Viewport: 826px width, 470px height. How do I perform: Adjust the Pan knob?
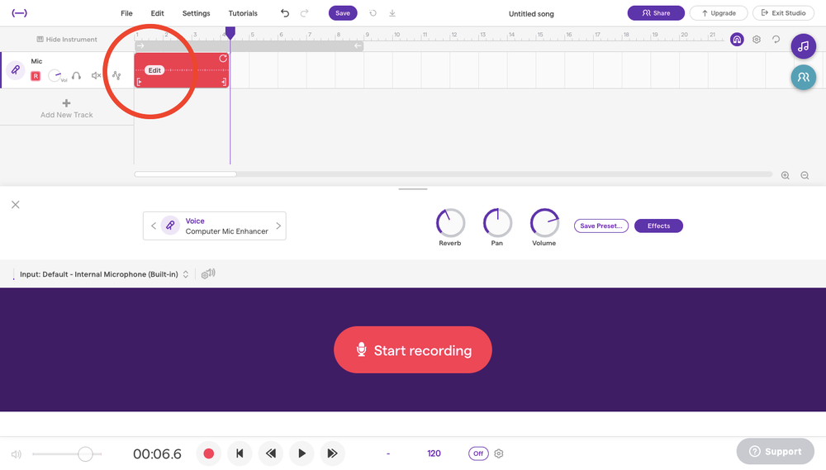(497, 223)
